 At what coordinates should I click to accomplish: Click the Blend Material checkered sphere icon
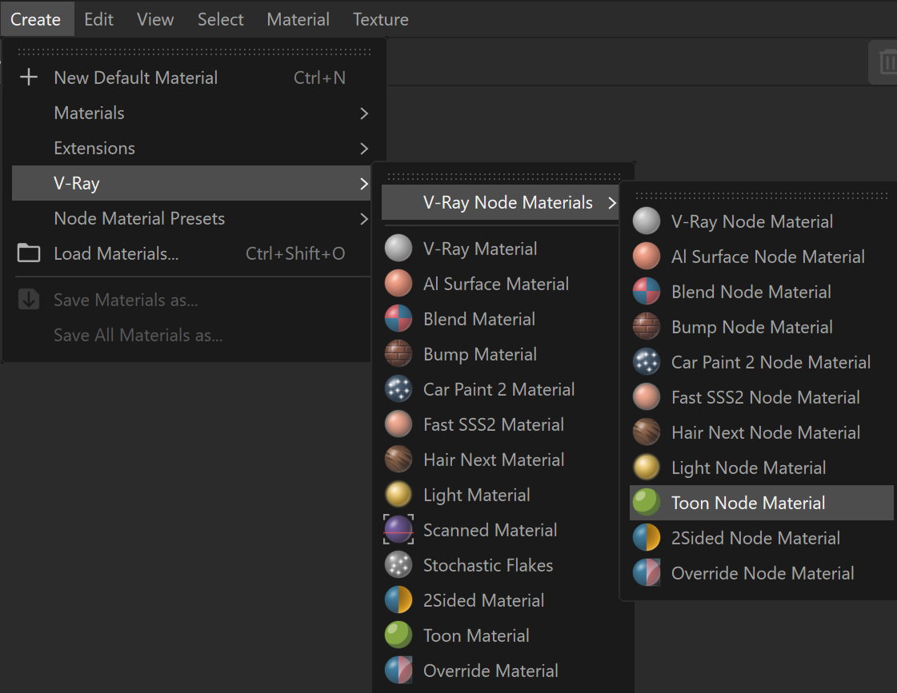[398, 319]
